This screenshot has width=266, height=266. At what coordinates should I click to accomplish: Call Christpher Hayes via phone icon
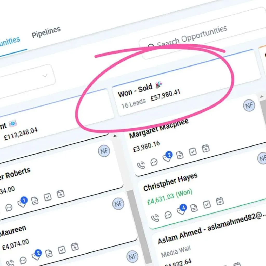tap(155, 218)
